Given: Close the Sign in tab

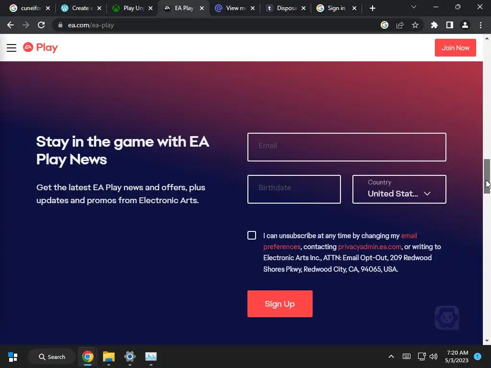Looking at the screenshot, I should 354,8.
